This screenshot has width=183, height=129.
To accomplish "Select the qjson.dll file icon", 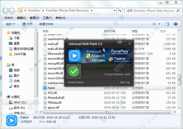I will coord(45,107).
